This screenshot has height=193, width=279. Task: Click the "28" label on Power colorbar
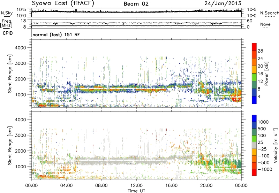260,51
